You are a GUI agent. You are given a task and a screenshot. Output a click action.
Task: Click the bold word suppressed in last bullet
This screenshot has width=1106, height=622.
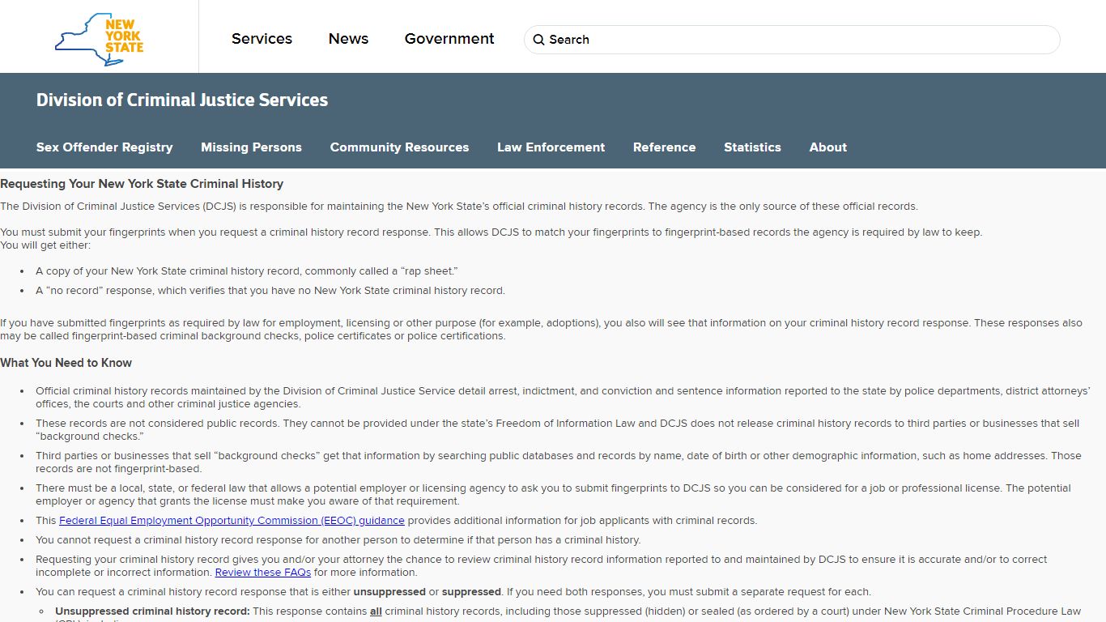[x=471, y=592]
